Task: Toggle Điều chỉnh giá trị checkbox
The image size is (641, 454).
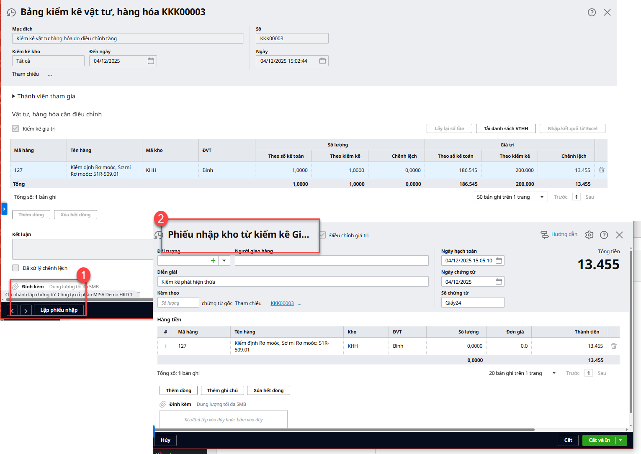Action: pyautogui.click(x=323, y=235)
